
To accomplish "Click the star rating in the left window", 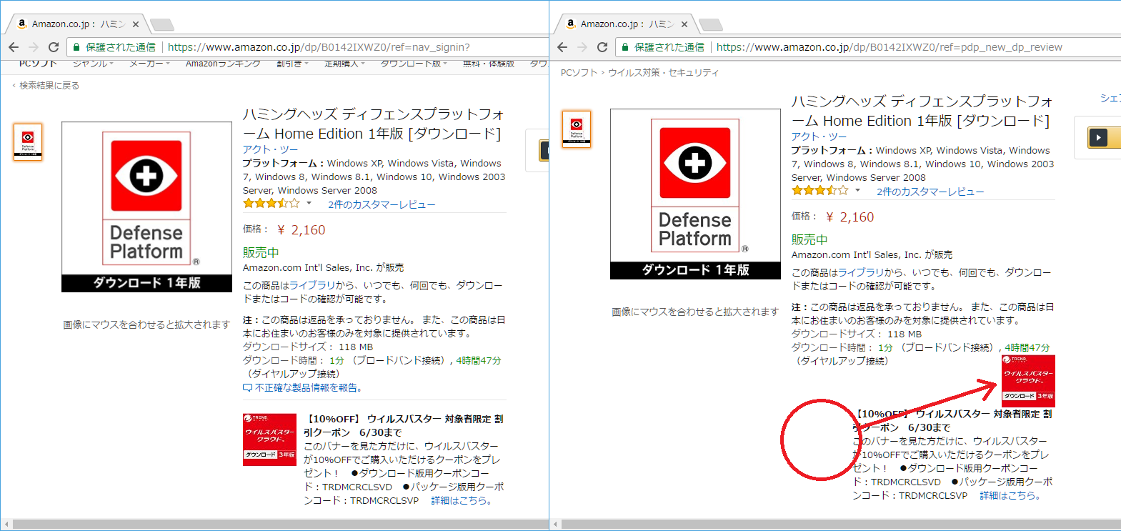I will 271,204.
